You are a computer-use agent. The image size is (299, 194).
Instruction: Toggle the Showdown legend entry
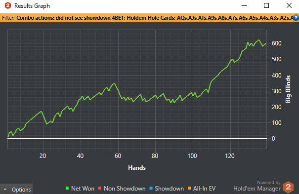click(x=167, y=189)
